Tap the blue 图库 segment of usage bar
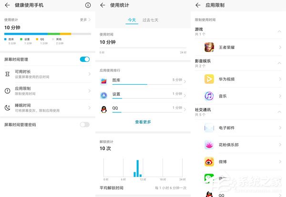This screenshot has height=197, width=286. [26, 34]
